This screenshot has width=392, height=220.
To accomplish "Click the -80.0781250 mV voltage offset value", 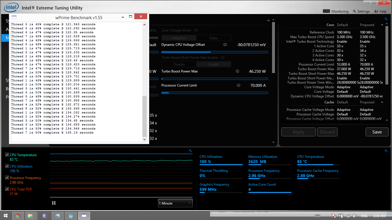I will click(x=251, y=45).
